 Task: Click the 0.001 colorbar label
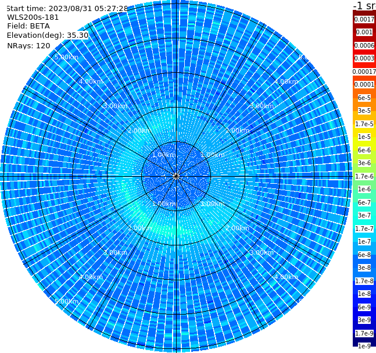pyautogui.click(x=364, y=32)
